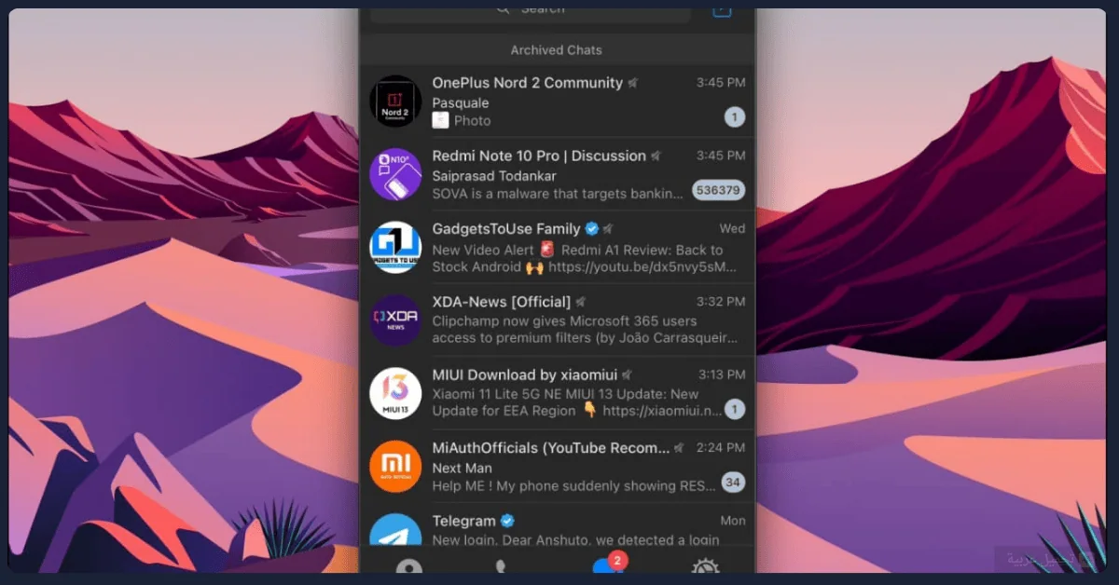Click Mon timestamp on Telegram chat
The height and width of the screenshot is (585, 1119).
click(x=733, y=521)
